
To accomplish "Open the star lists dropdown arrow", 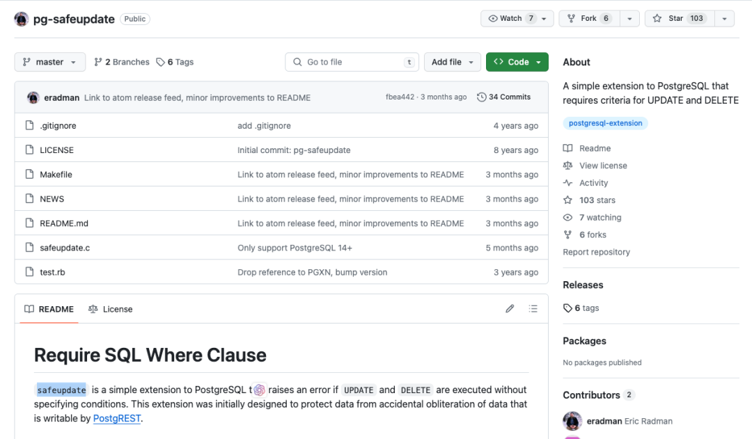I will (x=724, y=19).
